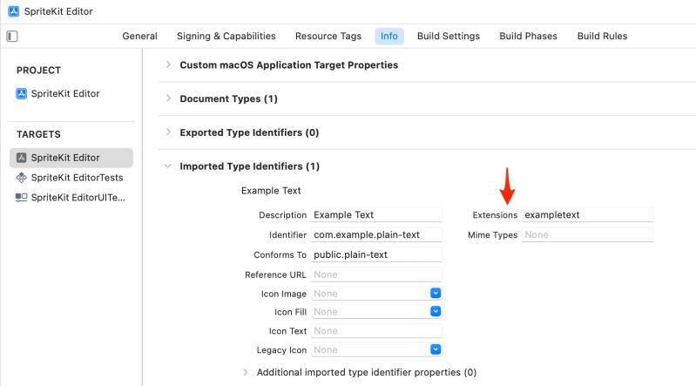Click the SpriteKit Editor project icon
Image resolution: width=696 pixels, height=386 pixels.
22,93
